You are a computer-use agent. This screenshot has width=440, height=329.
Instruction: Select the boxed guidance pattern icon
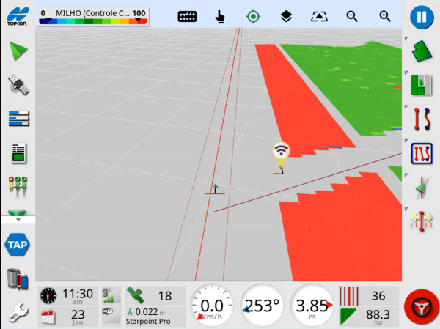click(422, 153)
